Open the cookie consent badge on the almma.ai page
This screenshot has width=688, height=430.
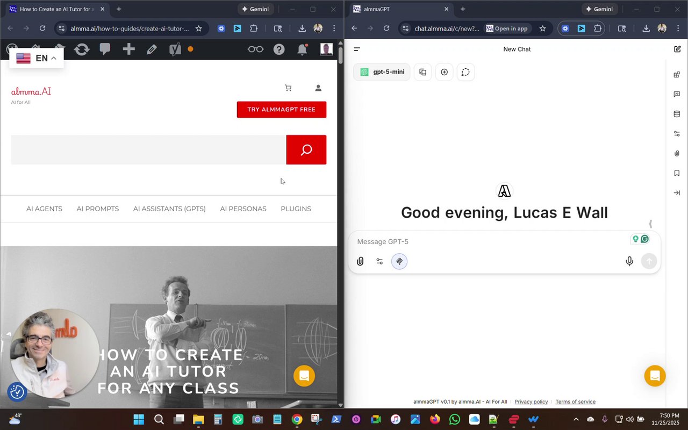coord(17,392)
